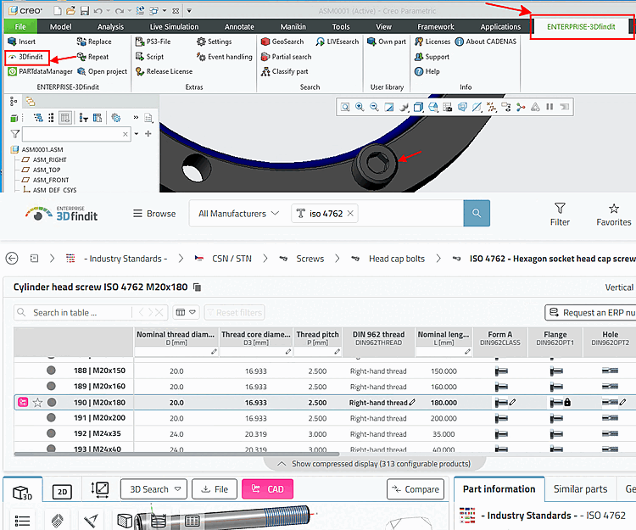The height and width of the screenshot is (530, 636).
Task: Open Partial search
Action: coord(287,57)
